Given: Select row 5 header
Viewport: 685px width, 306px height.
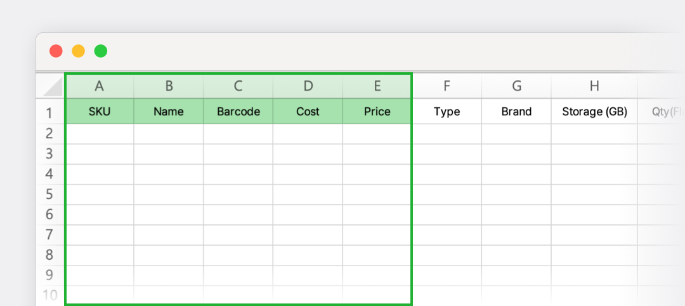Looking at the screenshot, I should pyautogui.click(x=50, y=194).
